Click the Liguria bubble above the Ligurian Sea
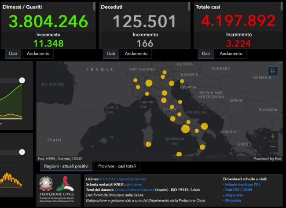286x208 pixels. [x=147, y=94]
